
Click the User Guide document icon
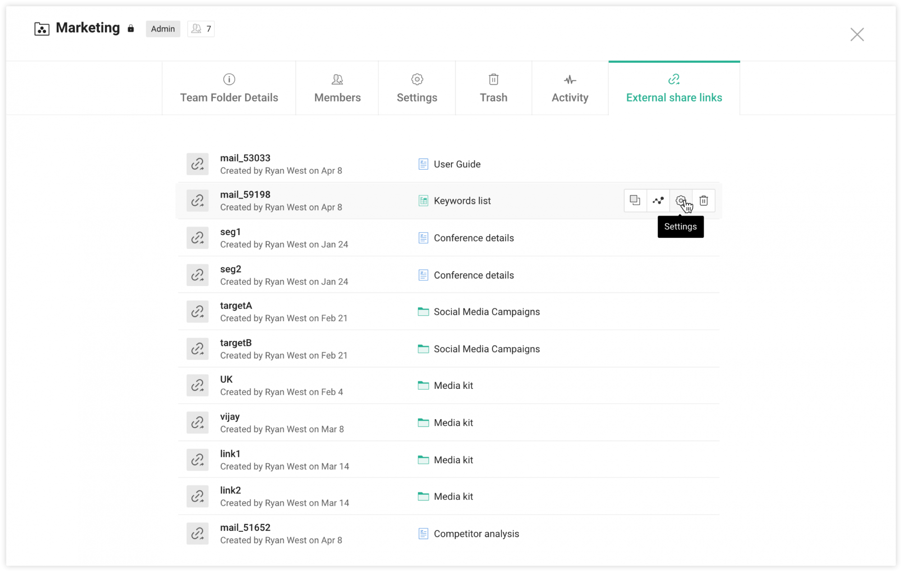point(423,164)
